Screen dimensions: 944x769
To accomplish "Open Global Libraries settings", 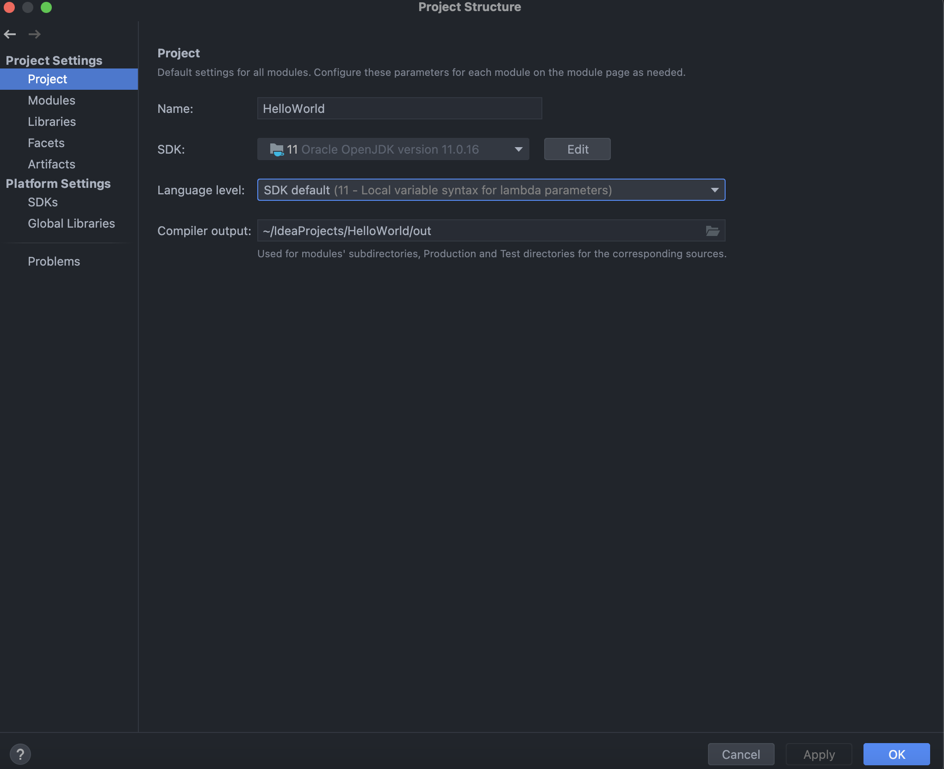I will point(69,223).
